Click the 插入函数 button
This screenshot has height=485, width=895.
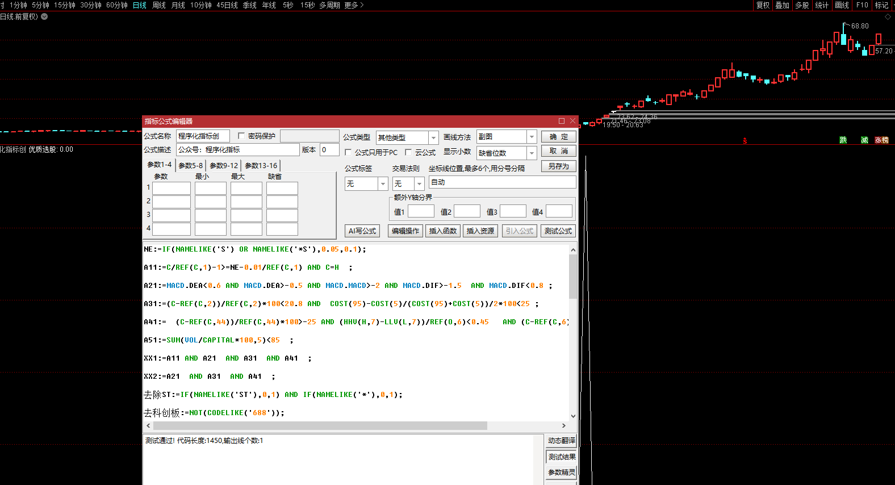click(442, 231)
